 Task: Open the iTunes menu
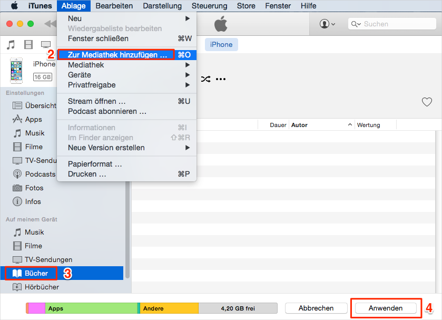tap(40, 6)
